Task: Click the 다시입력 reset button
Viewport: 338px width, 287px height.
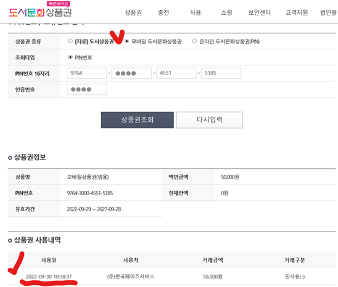Action: [210, 120]
